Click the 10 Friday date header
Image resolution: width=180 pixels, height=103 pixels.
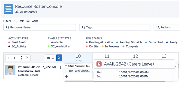pyautogui.click(x=78, y=58)
